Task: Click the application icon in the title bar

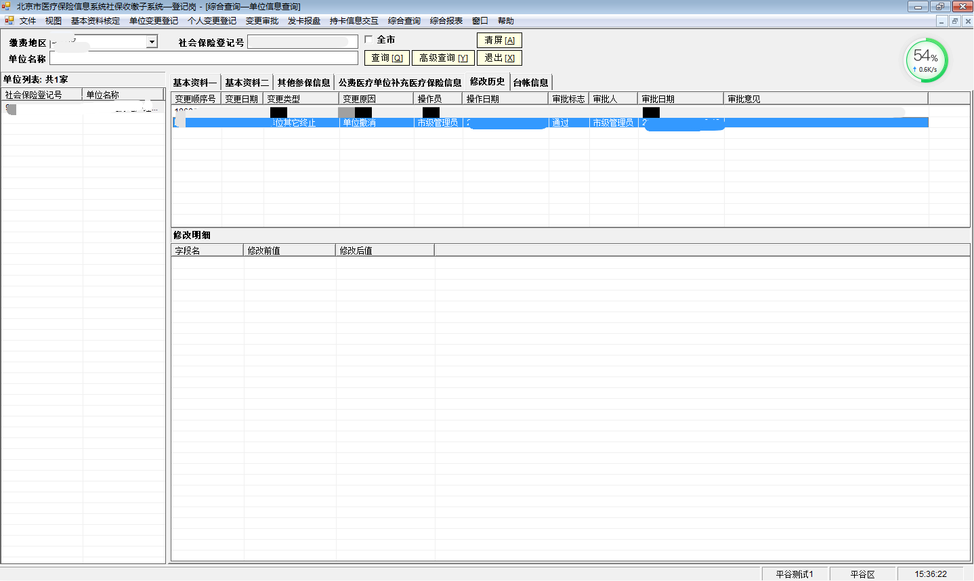Action: point(7,6)
